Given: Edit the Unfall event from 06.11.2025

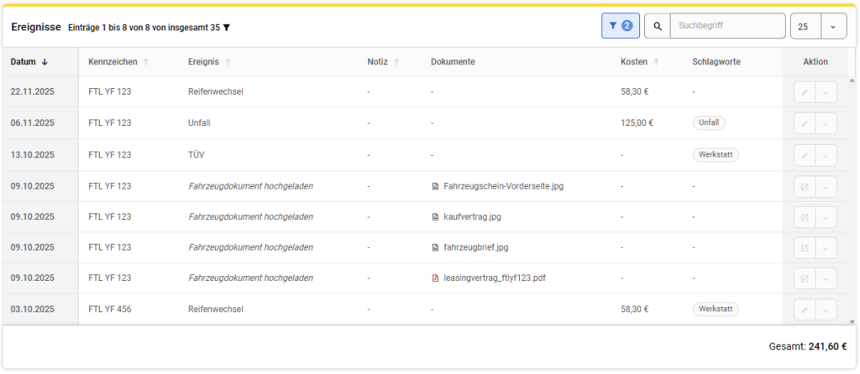Looking at the screenshot, I should (805, 123).
